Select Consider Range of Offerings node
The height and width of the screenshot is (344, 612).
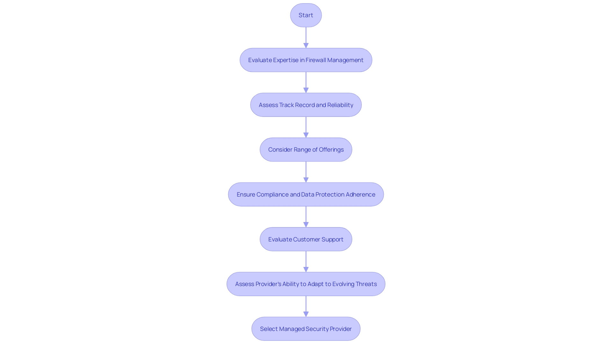click(x=306, y=149)
